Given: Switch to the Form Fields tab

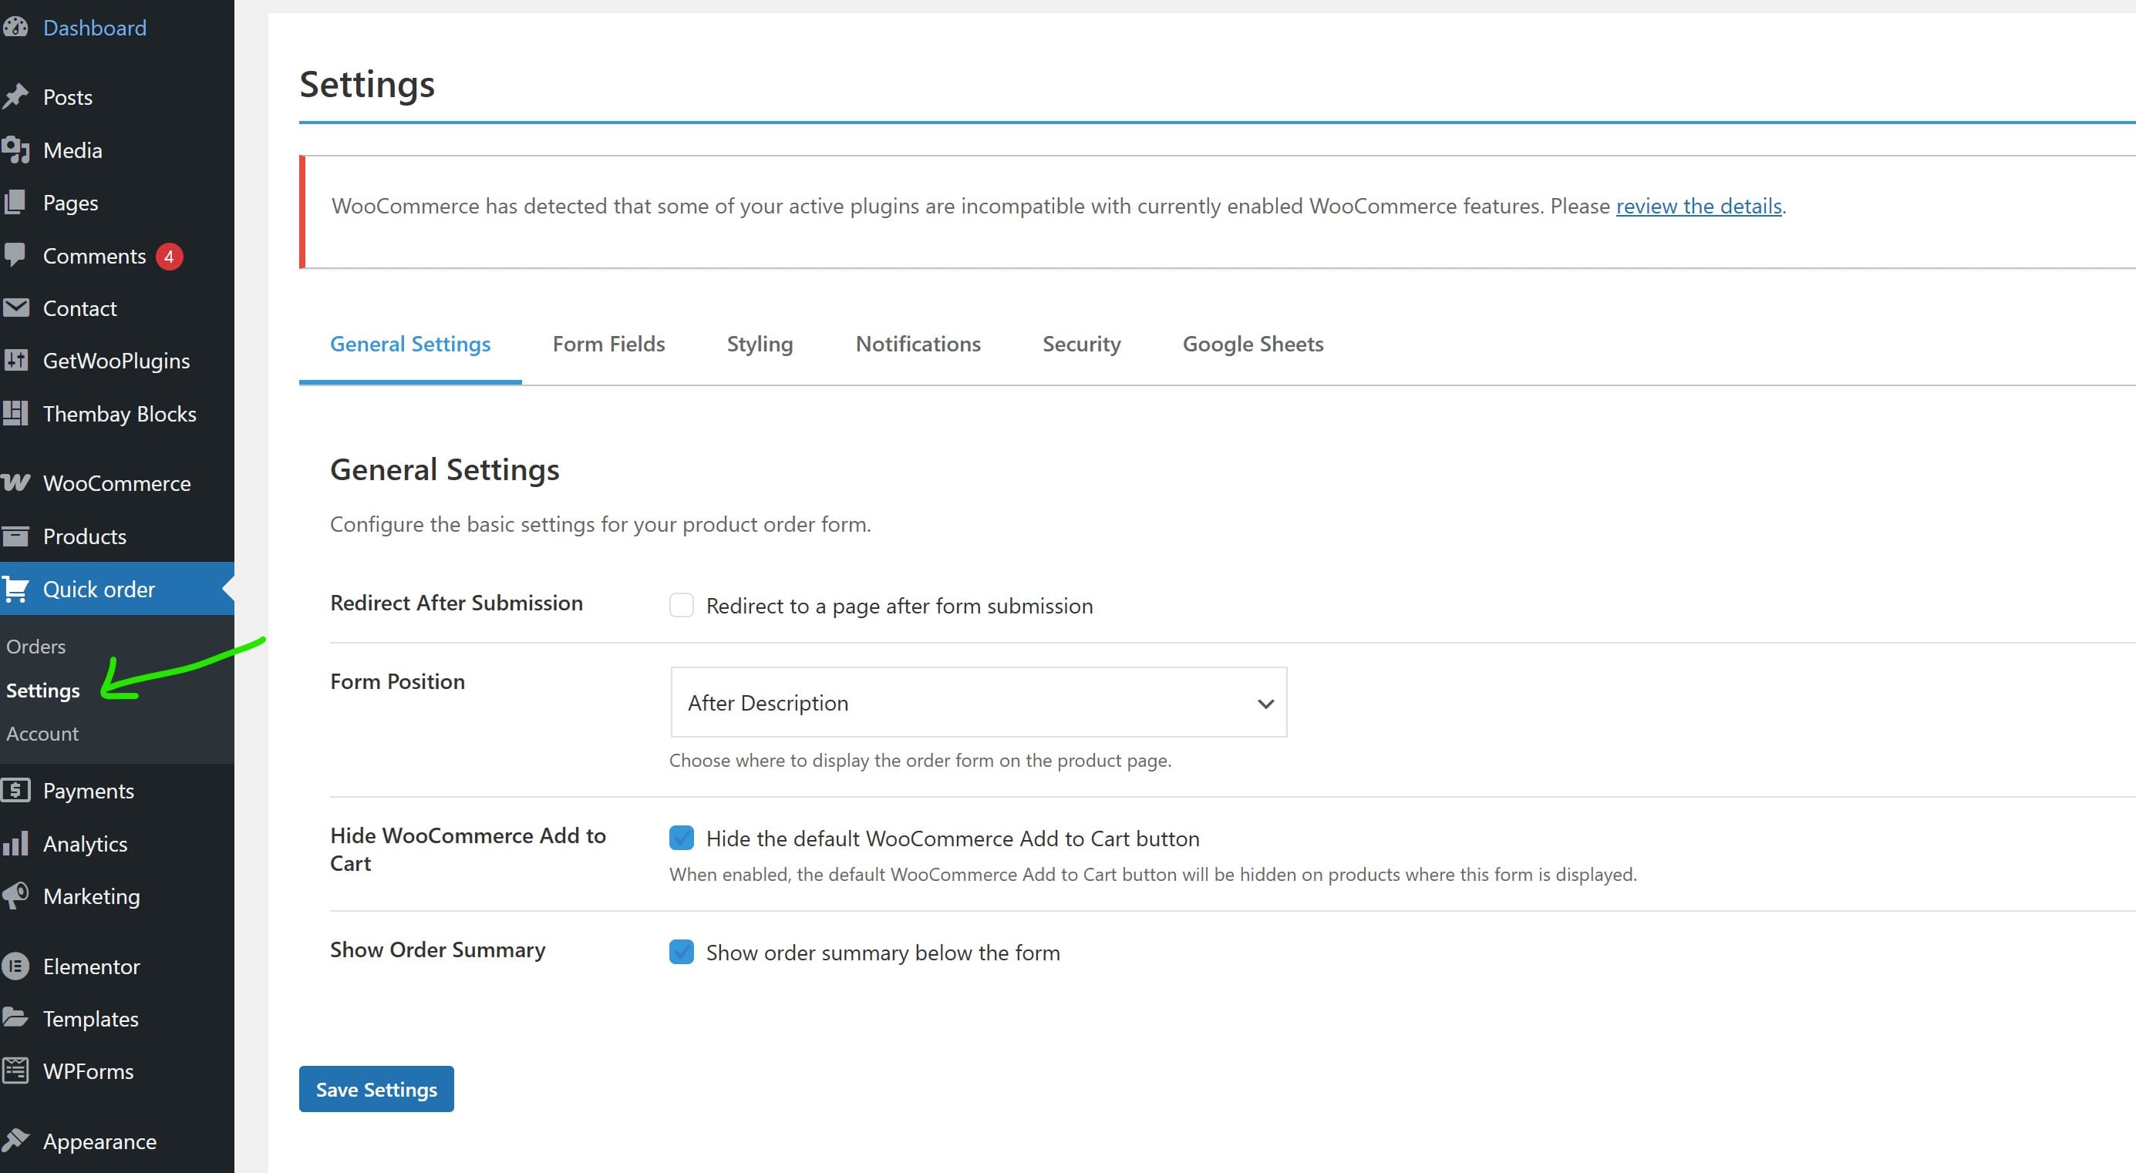Looking at the screenshot, I should click(608, 344).
